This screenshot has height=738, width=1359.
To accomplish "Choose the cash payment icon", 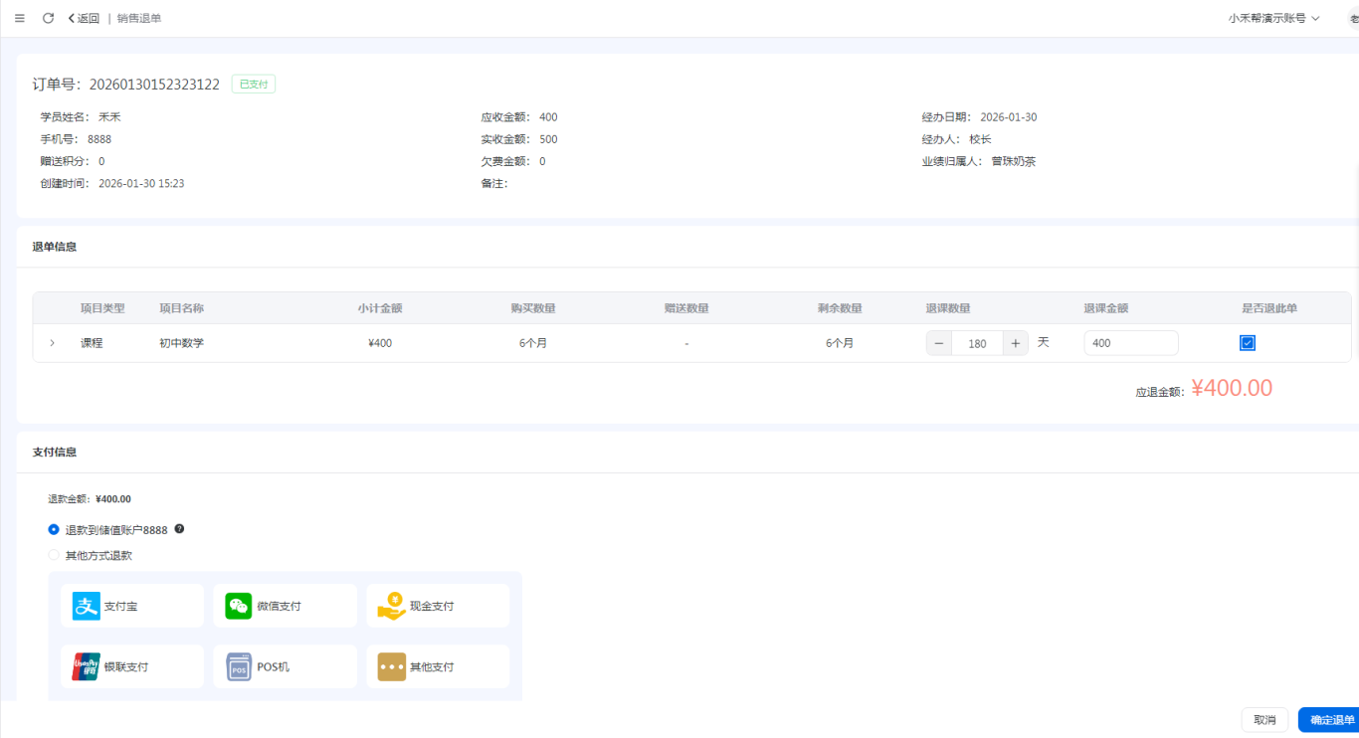I will [x=392, y=606].
